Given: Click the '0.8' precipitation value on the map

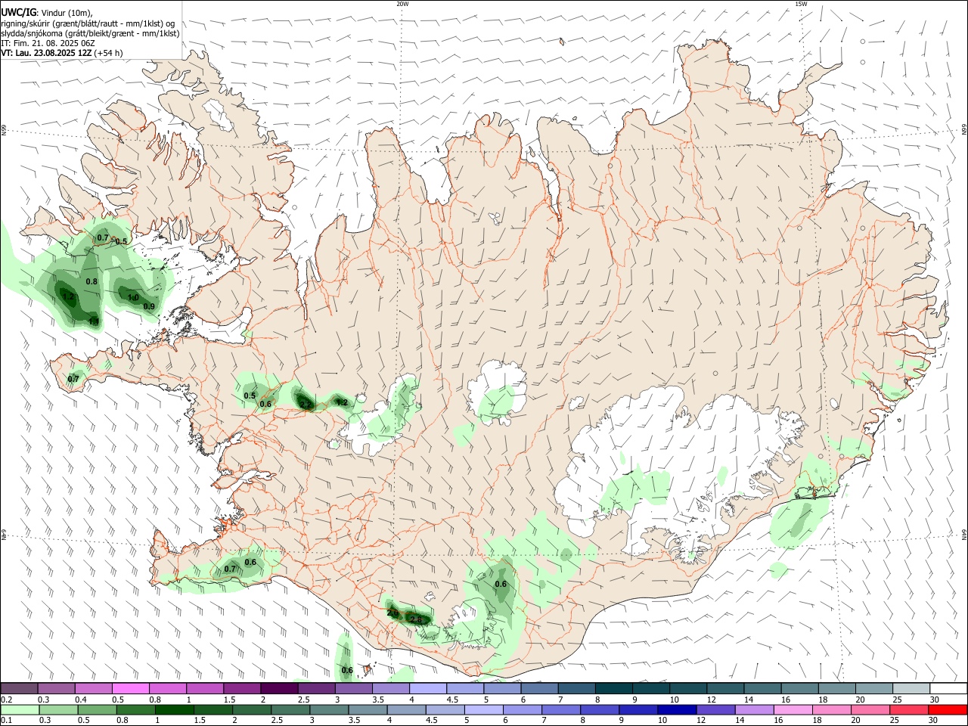Looking at the screenshot, I should pos(92,281).
